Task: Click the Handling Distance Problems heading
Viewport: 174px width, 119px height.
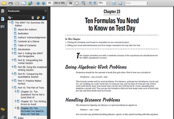Action: tap(93, 100)
